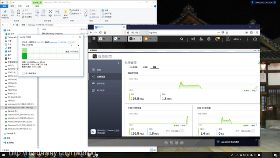Click the browser reload button
This screenshot has width=280, height=158.
pyautogui.click(x=100, y=32)
